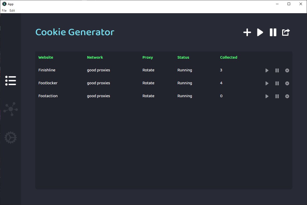Pause the Finishline task
This screenshot has height=205, width=307.
[x=277, y=70]
